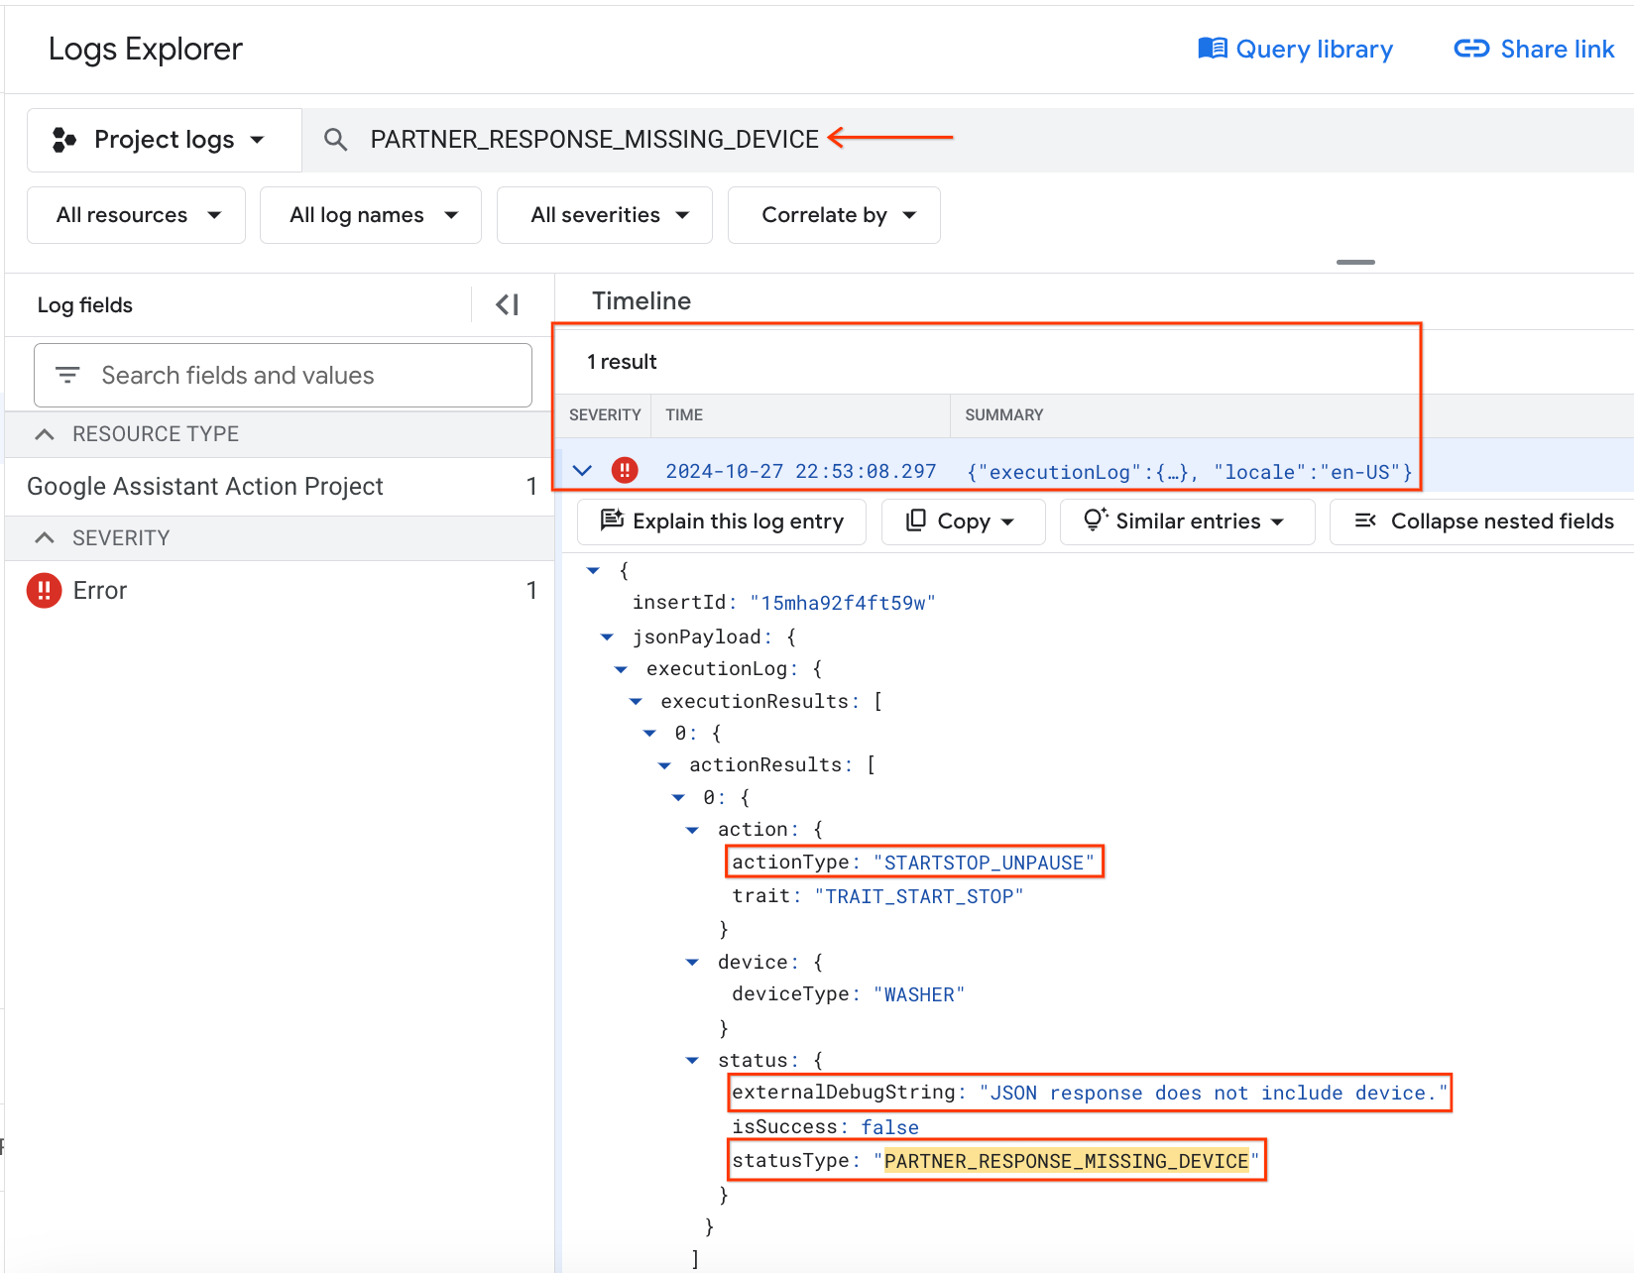Click the red error severity icon in log row
This screenshot has height=1273, width=1634.
(x=625, y=470)
